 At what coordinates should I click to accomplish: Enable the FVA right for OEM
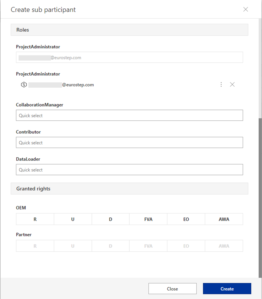(148, 219)
